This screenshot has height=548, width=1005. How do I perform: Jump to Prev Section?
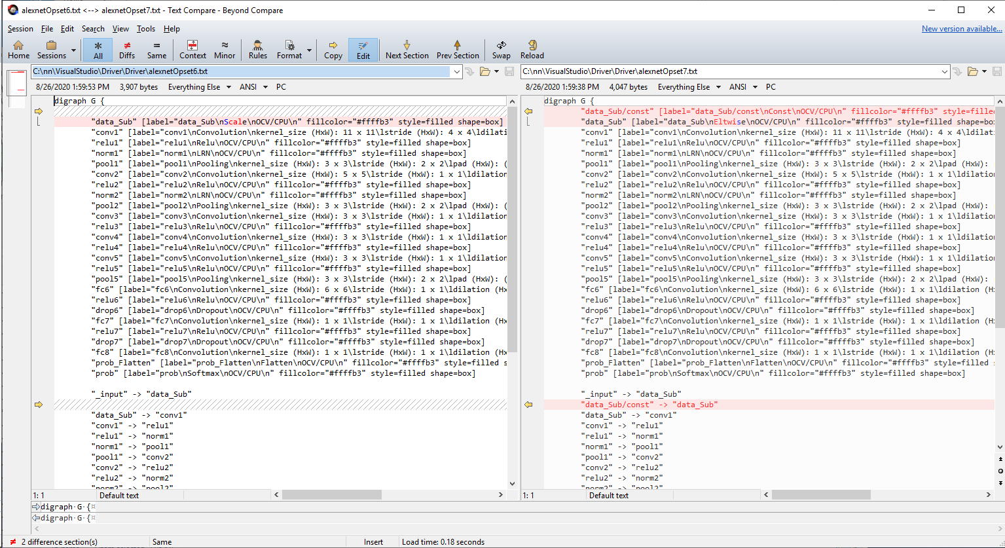click(x=458, y=49)
